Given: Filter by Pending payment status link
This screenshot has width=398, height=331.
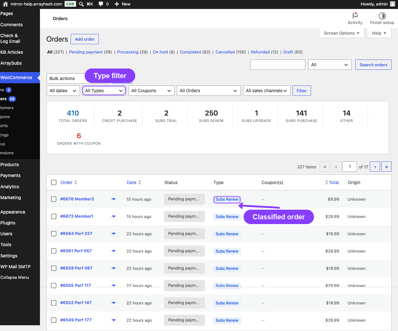Looking at the screenshot, I should 86,52.
